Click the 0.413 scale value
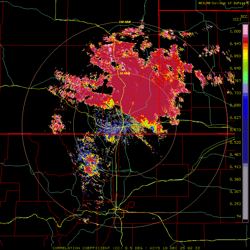The image size is (250, 250). 235,167
